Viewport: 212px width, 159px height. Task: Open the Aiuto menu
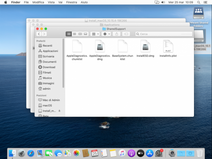(x=84, y=2)
